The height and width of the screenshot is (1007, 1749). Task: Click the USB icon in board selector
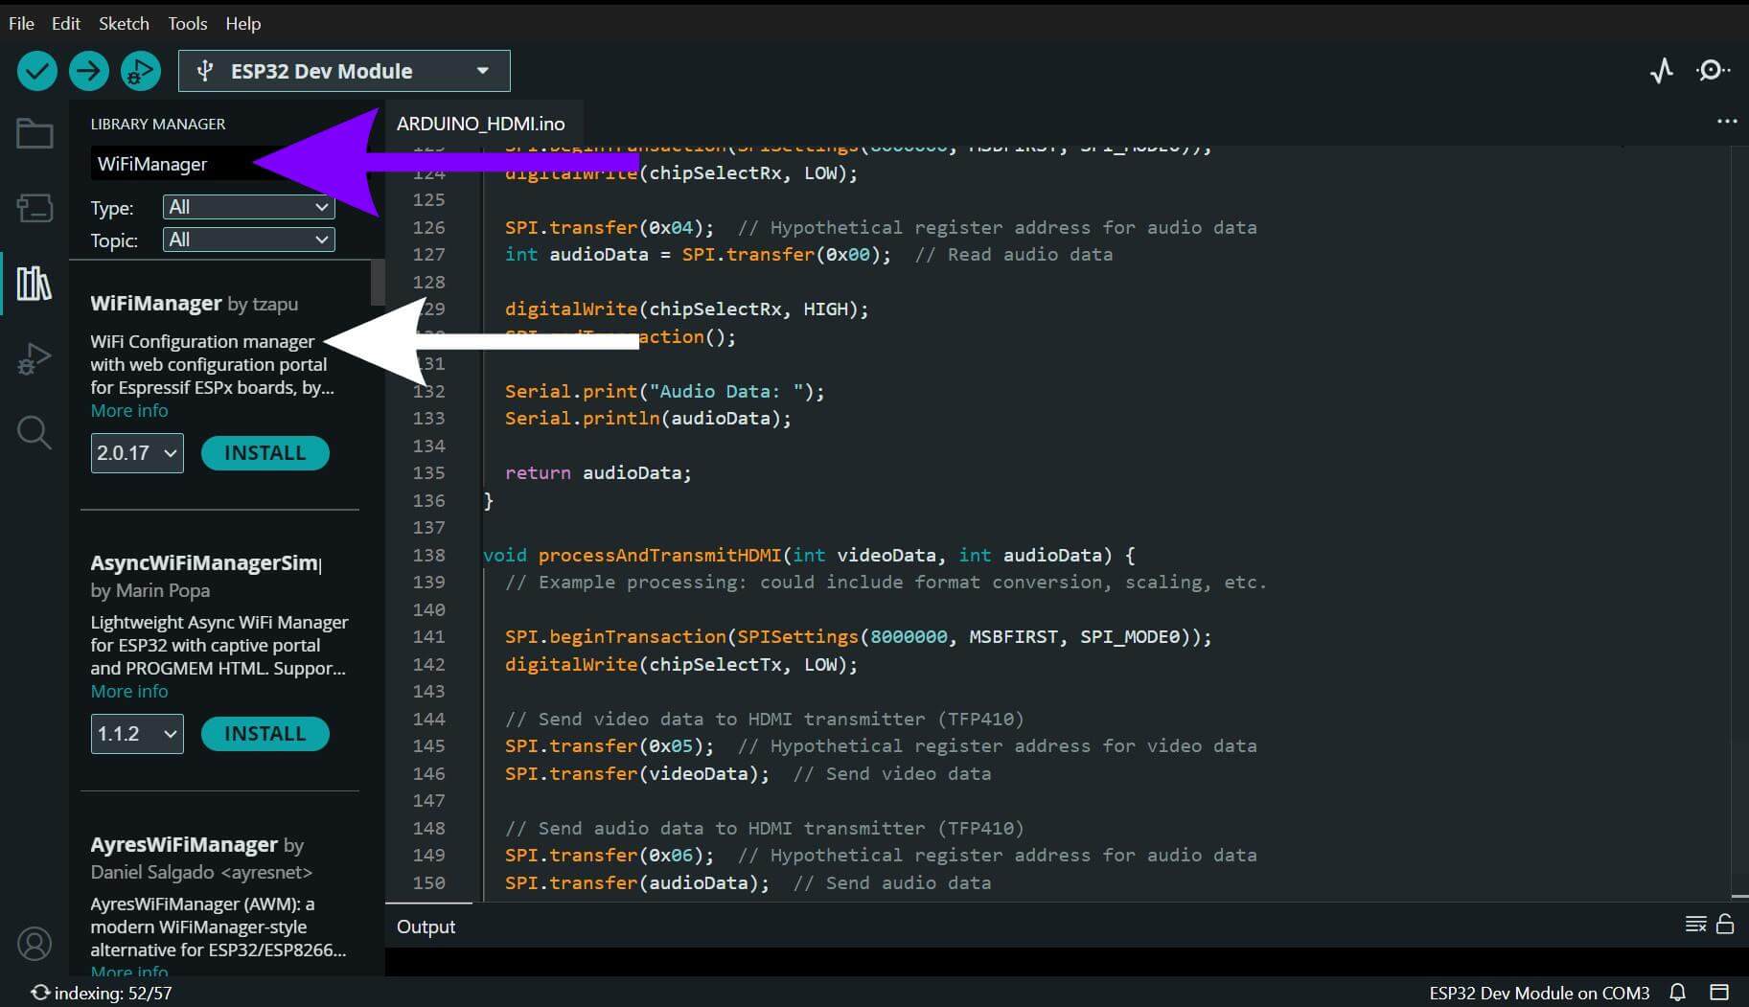click(x=204, y=71)
